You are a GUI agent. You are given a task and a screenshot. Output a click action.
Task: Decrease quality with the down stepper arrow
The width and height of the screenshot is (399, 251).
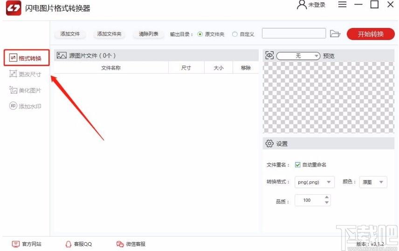327,203
